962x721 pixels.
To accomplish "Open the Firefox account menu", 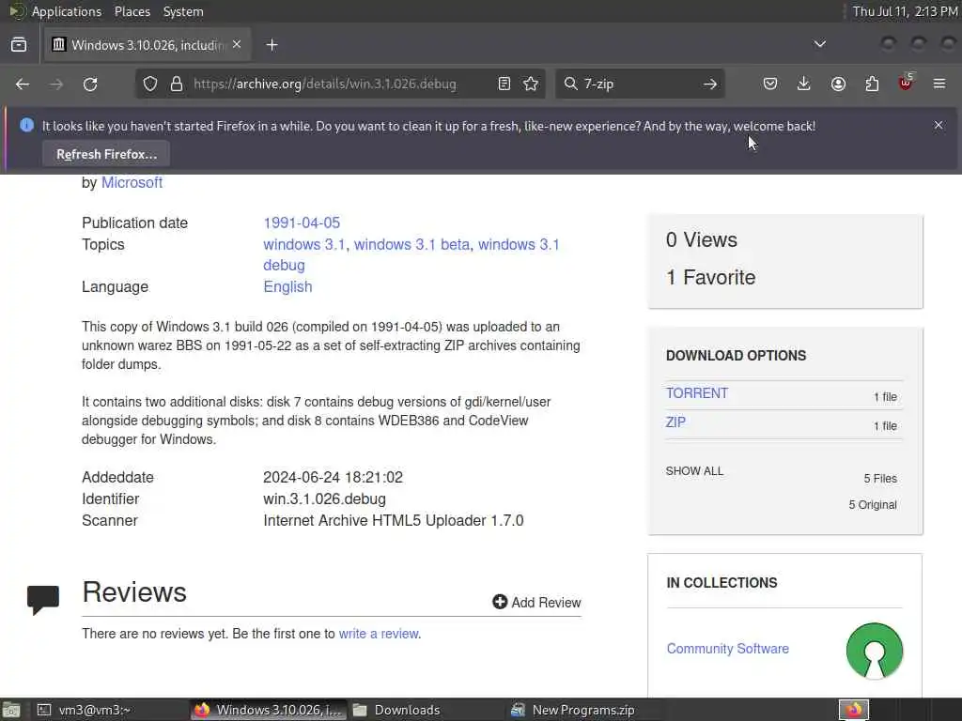I will tap(838, 84).
